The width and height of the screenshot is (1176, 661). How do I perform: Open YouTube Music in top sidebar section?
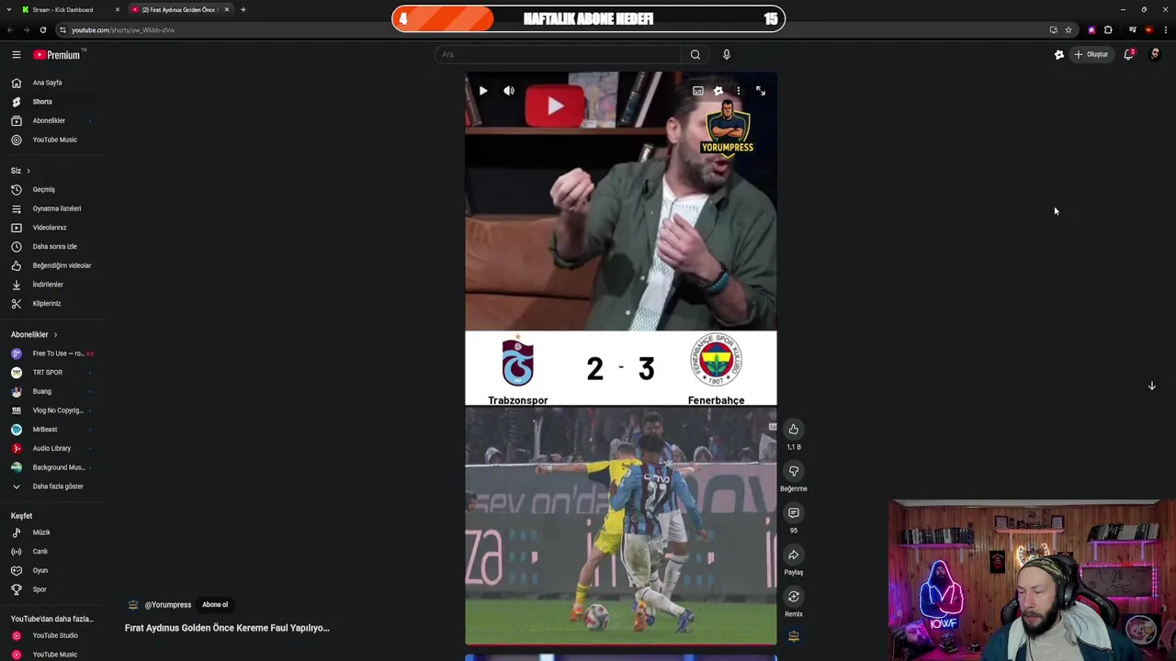pos(55,140)
